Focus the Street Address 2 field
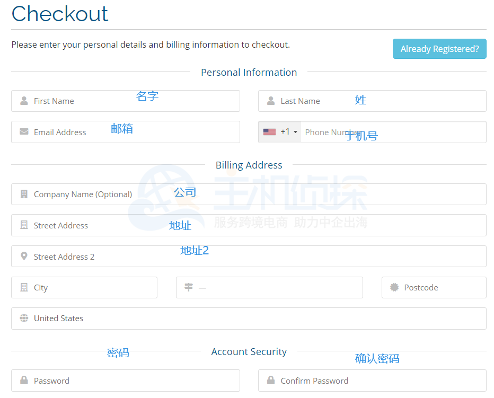This screenshot has height=398, width=494. tap(249, 256)
